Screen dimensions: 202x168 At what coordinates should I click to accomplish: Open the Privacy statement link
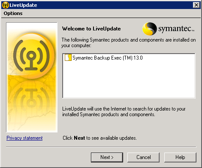click(x=24, y=138)
